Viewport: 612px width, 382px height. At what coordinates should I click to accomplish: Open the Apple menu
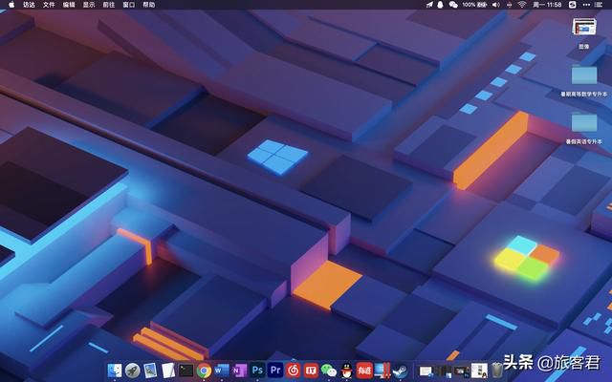11,5
